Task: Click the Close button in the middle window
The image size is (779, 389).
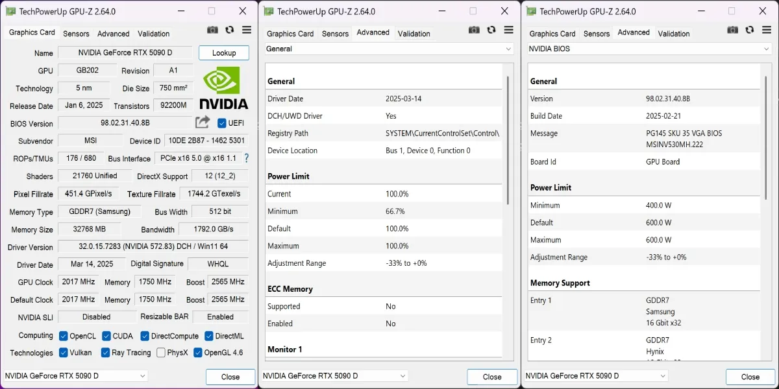Action: coord(492,377)
